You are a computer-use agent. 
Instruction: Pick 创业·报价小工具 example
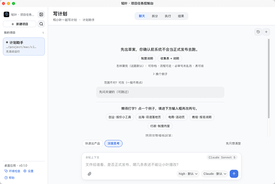pos(120,117)
